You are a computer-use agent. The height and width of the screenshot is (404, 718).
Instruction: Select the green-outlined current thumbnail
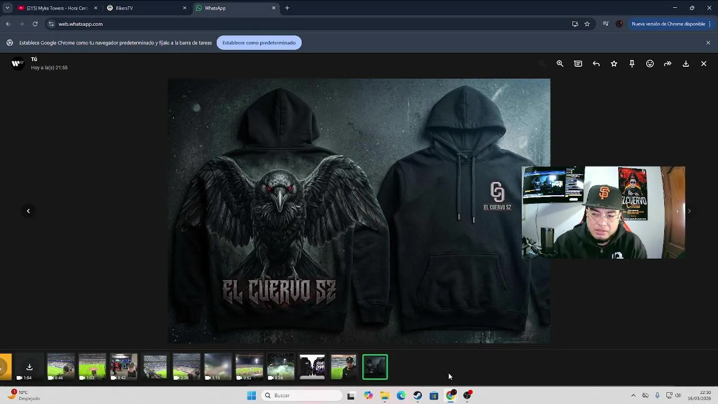[x=375, y=367]
